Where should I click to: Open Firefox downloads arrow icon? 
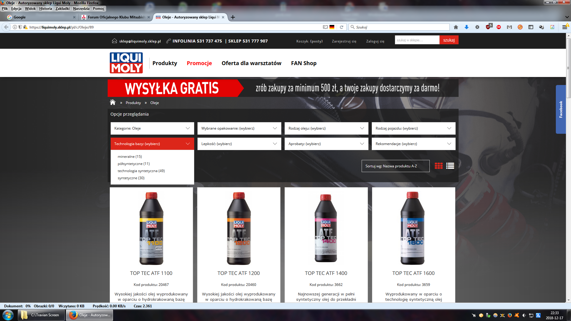tap(467, 27)
